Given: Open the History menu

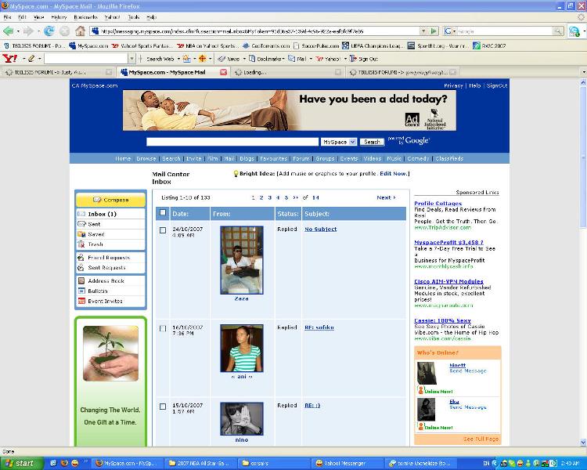Looking at the screenshot, I should (59, 17).
